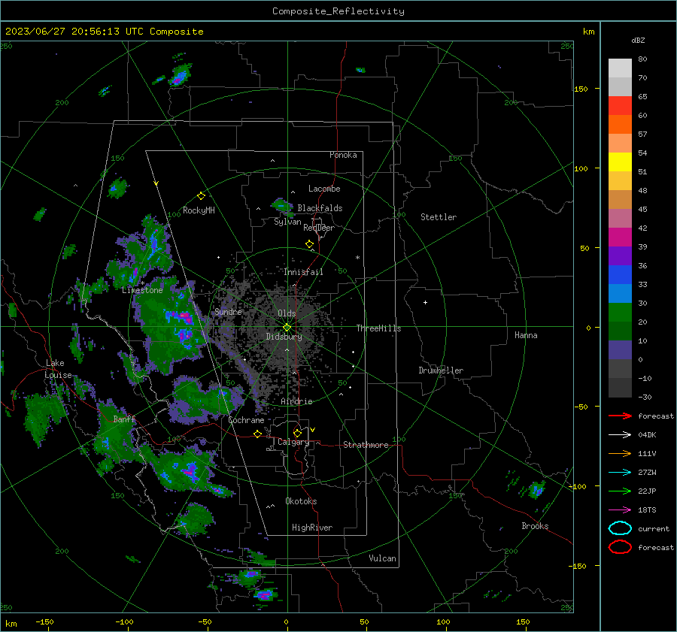Screen dimensions: 677x632
Task: Click the red forecast arrow in legend
Action: click(x=620, y=416)
